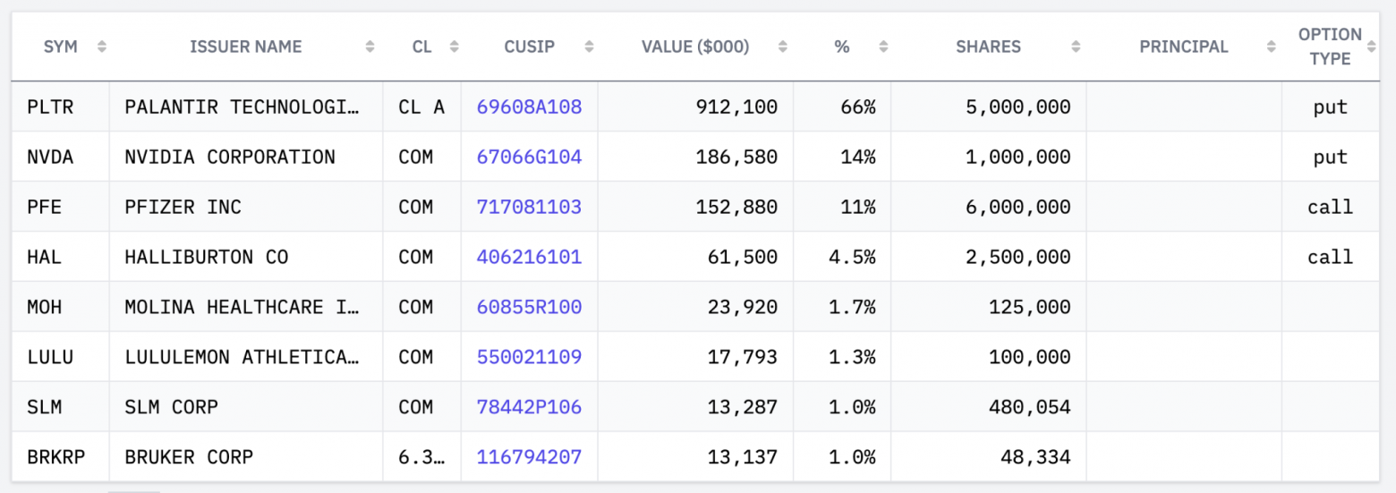Click the 6,000,000 shares cell

(989, 207)
